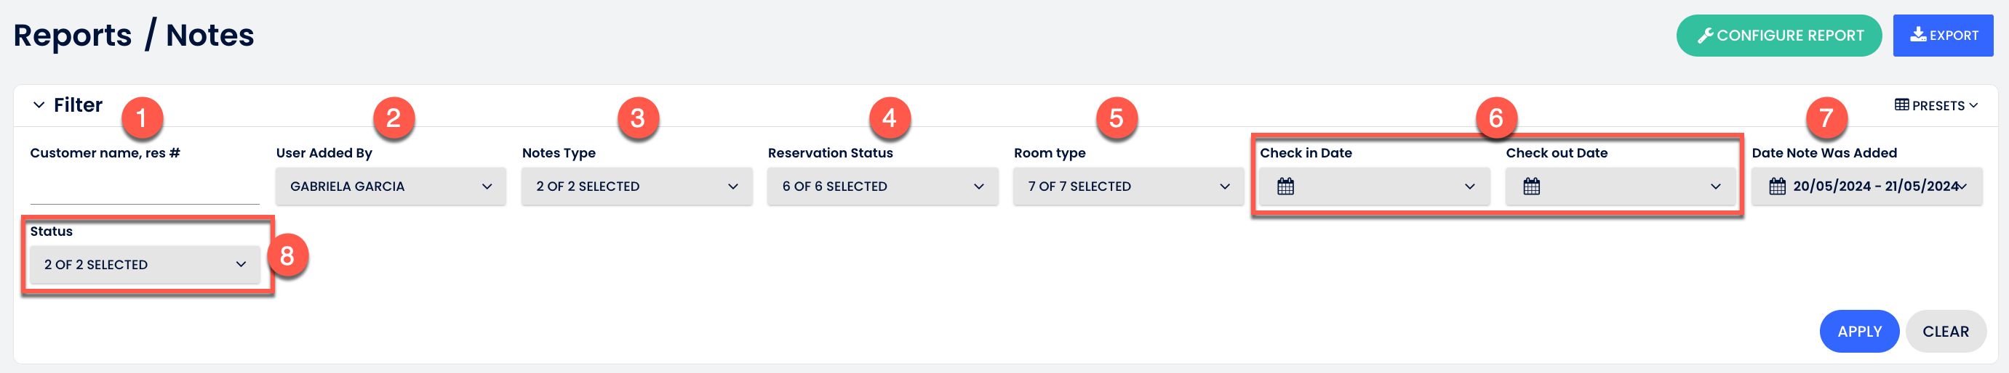Viewport: 2009px width, 373px height.
Task: Select the 20/05/2024 - 21/05/2024 date range field
Action: tap(1866, 186)
